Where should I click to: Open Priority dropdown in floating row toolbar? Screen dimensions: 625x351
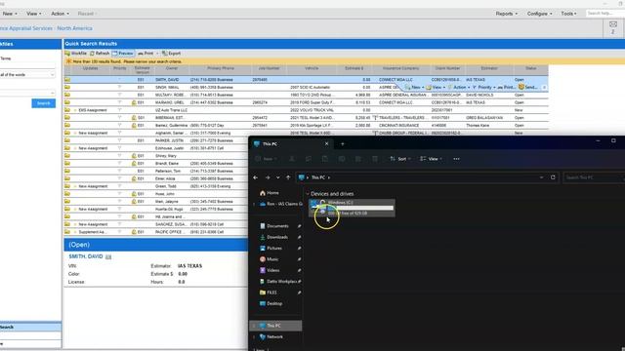pyautogui.click(x=484, y=87)
